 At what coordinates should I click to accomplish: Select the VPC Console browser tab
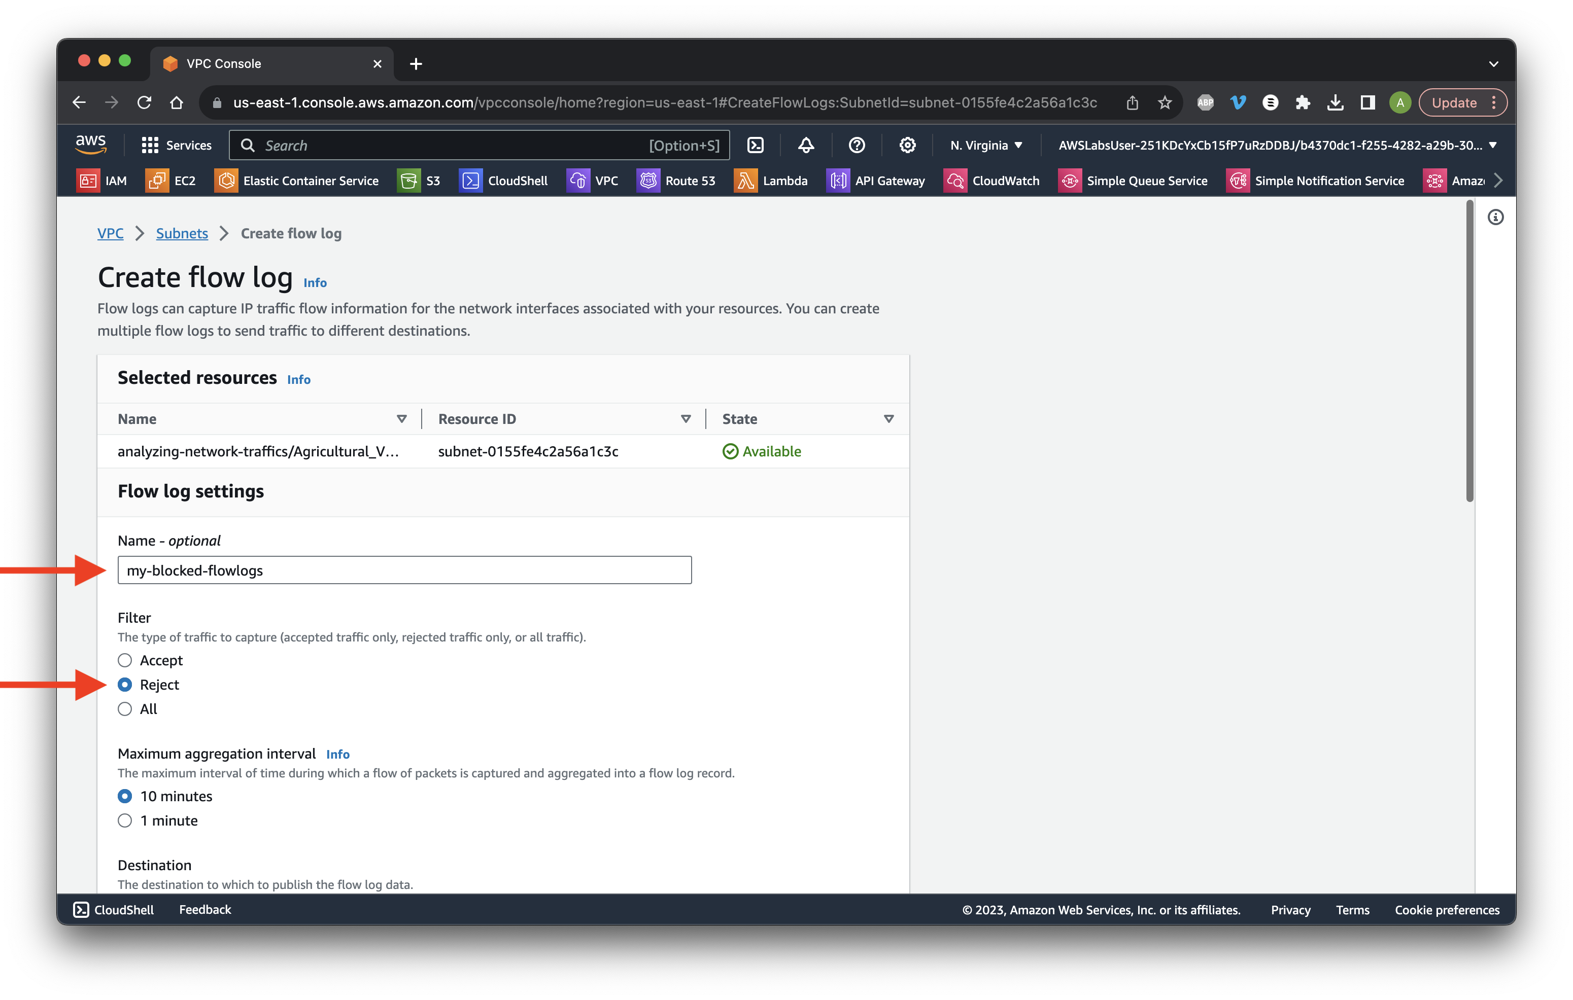coord(272,64)
